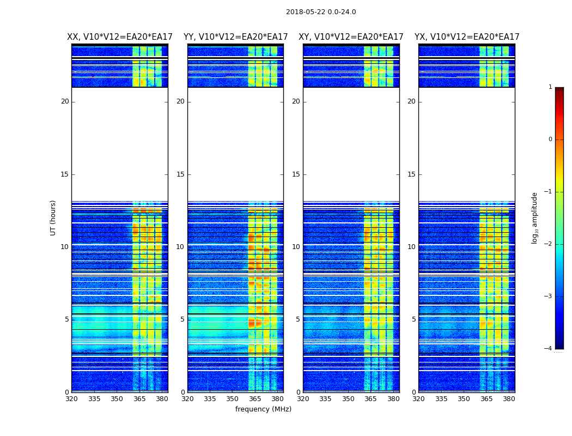
Task: Click the red hotspot near 5 hours in YY panel
Action: (252, 323)
